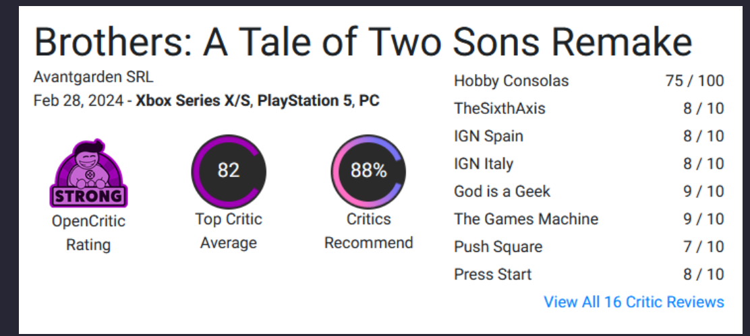
Task: Select the Press Start review
Action: click(x=492, y=274)
